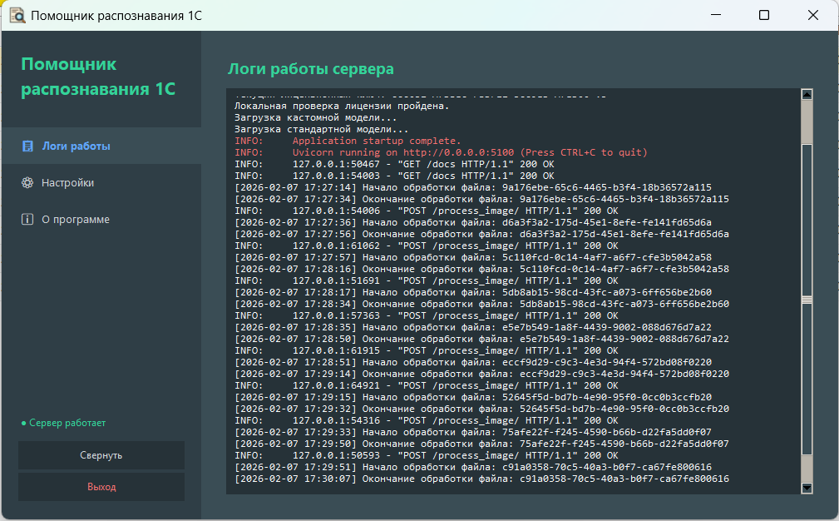Click the О программе info icon
Image resolution: width=839 pixels, height=521 pixels.
point(27,220)
